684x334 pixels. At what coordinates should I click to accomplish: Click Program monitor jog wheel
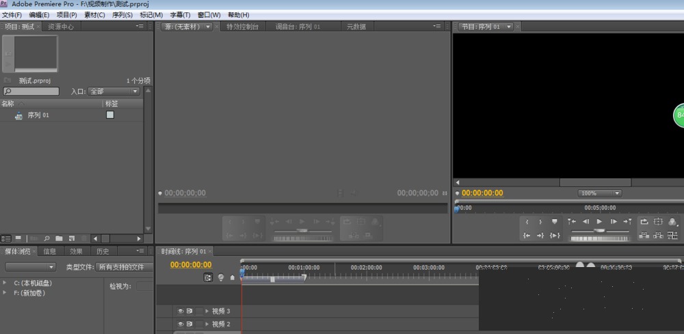[x=601, y=238]
